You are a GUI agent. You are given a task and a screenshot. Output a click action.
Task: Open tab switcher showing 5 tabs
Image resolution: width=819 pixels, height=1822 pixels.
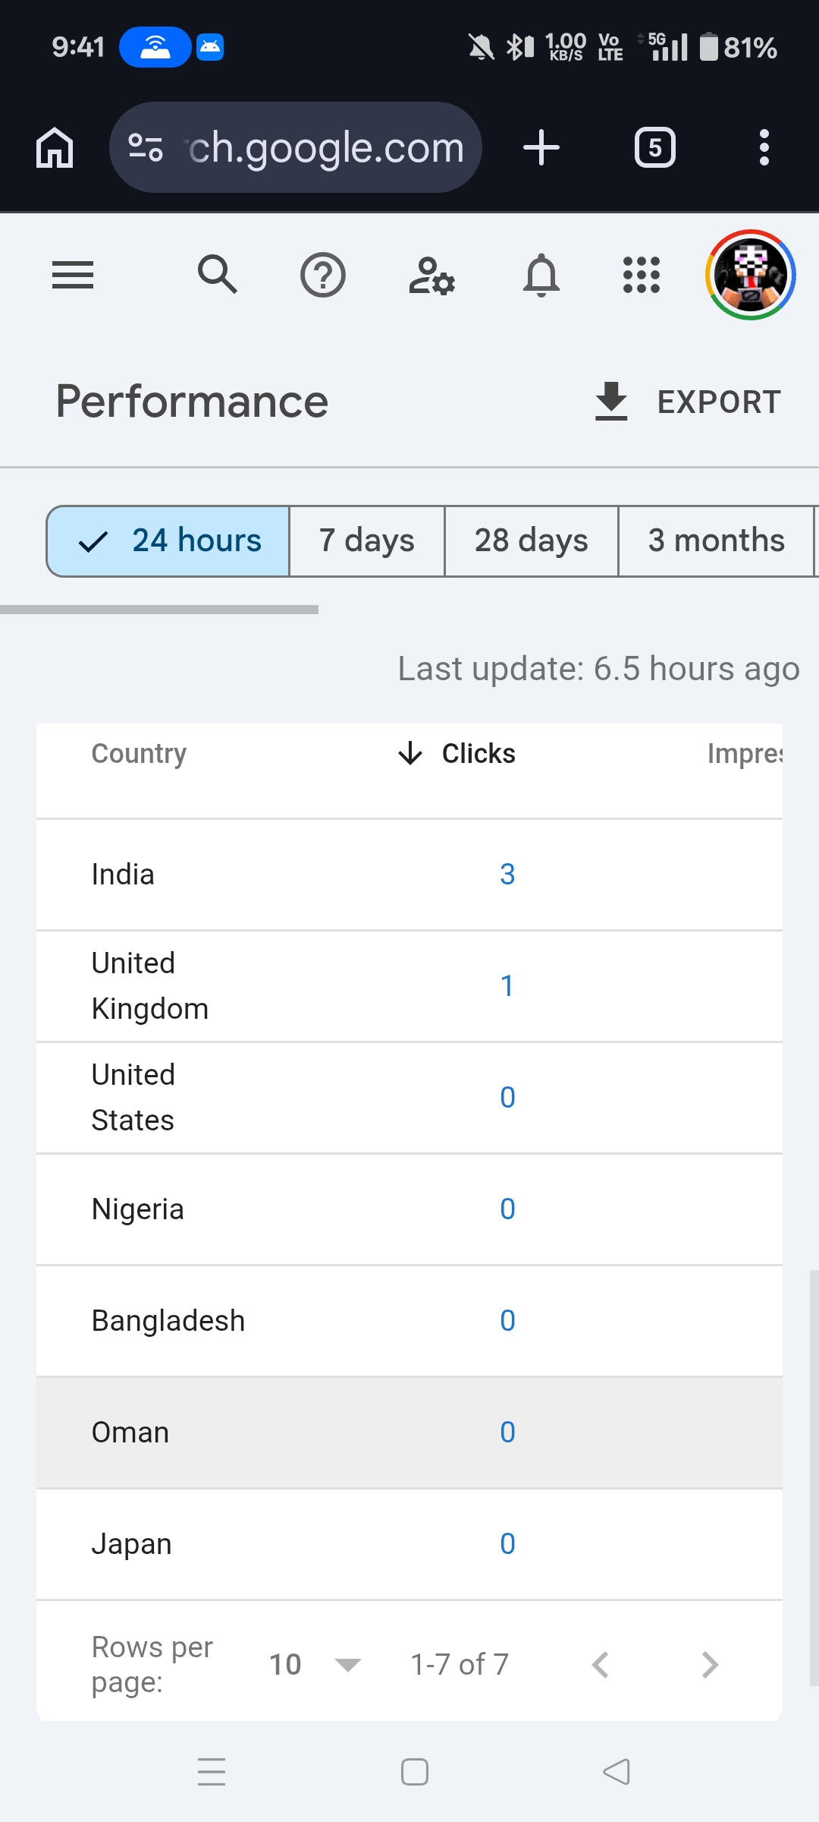pyautogui.click(x=654, y=147)
